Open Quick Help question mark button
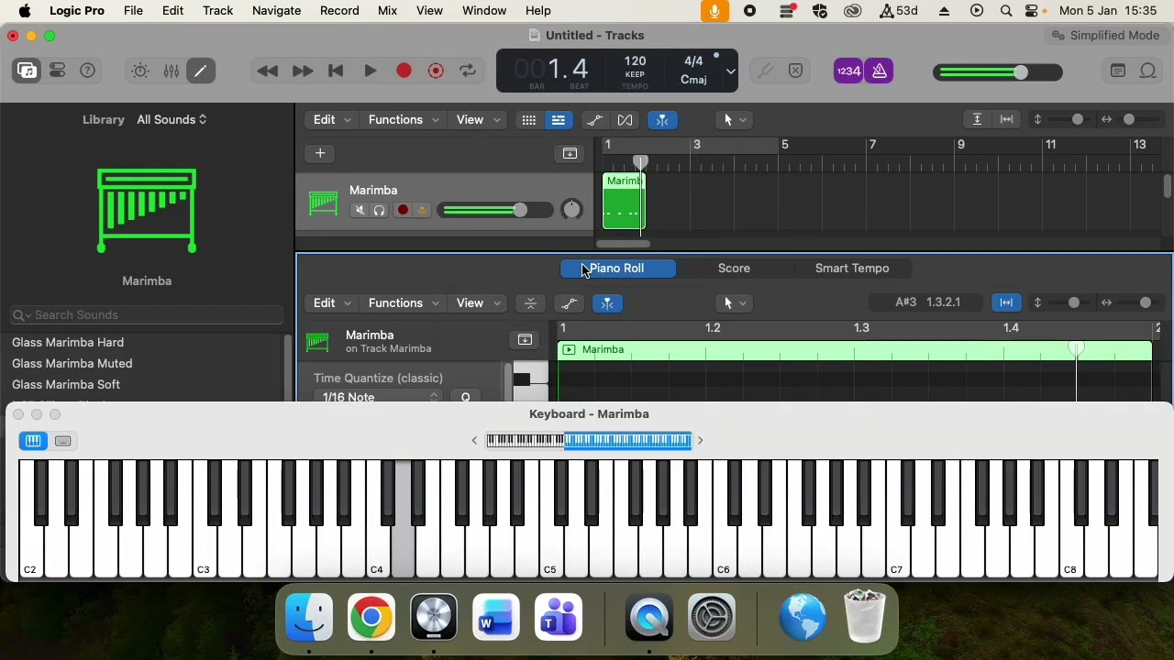Screen dimensions: 1174x660 tap(88, 71)
